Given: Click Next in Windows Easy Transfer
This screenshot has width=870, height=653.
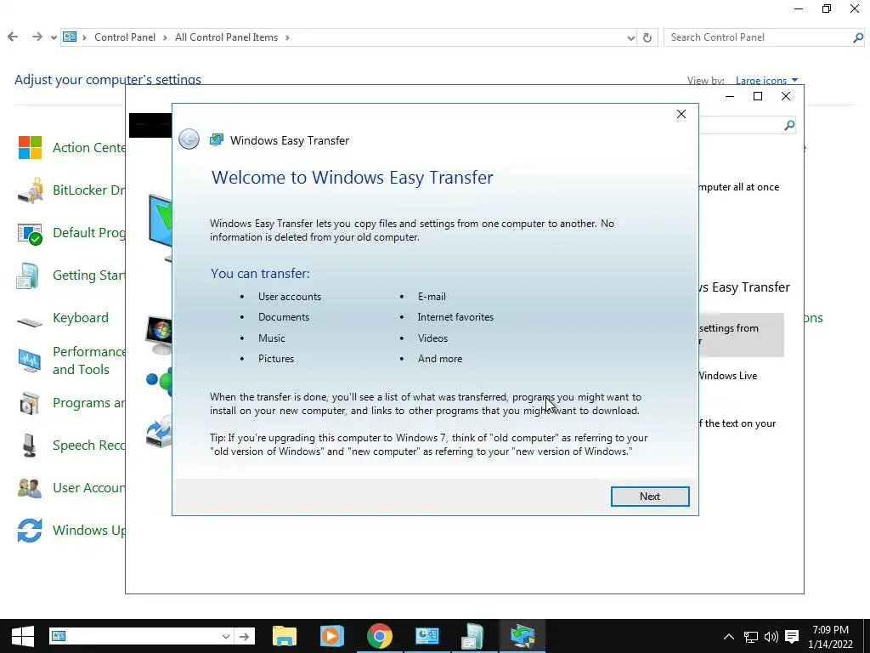Looking at the screenshot, I should tap(650, 497).
